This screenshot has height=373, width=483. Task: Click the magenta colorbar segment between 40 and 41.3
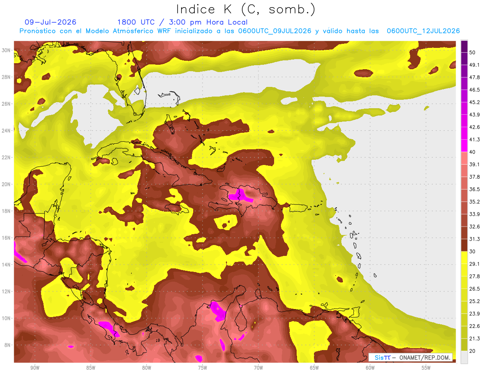pos(464,146)
